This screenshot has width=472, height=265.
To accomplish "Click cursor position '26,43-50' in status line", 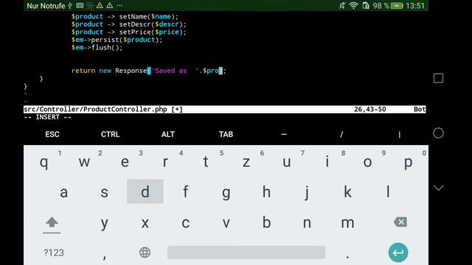I will pos(370,110).
